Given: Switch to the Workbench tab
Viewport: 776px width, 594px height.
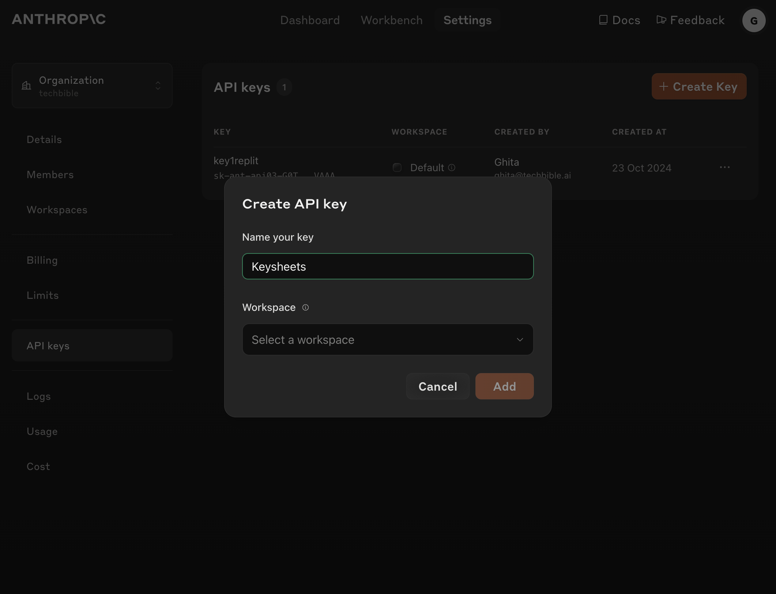Looking at the screenshot, I should pos(392,20).
